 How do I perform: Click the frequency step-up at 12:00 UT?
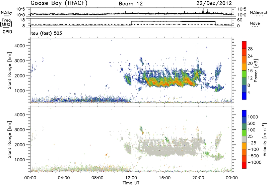click(131, 23)
